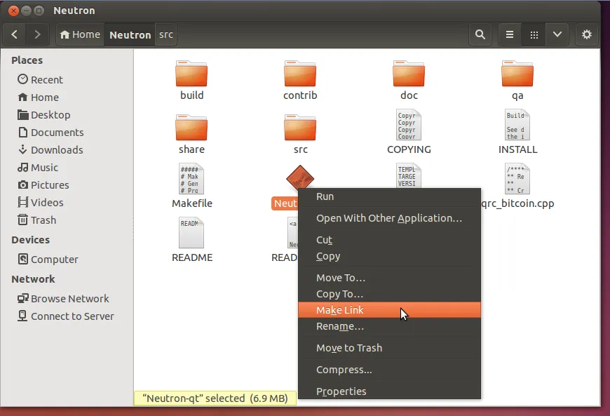The width and height of the screenshot is (610, 416).
Task: Choose Make Link from the context menu
Action: point(389,310)
